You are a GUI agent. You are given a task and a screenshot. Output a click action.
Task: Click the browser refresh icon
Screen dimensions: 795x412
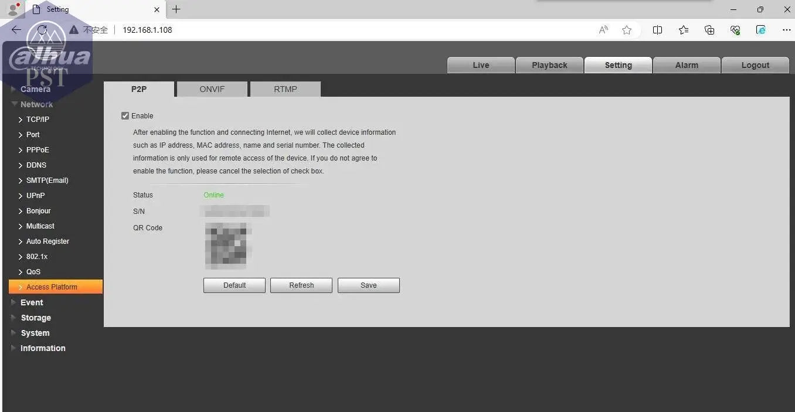pyautogui.click(x=42, y=30)
